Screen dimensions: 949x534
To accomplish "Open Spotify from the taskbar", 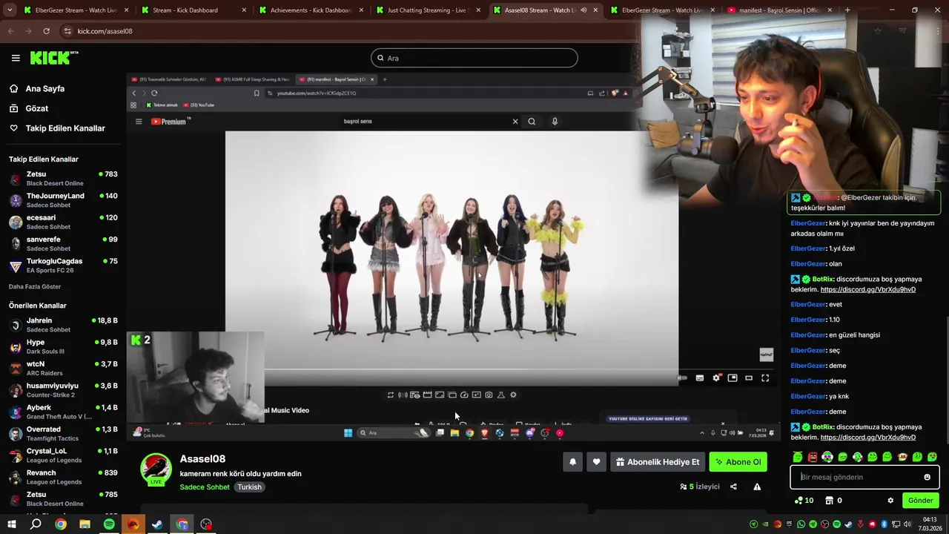I will click(x=109, y=524).
